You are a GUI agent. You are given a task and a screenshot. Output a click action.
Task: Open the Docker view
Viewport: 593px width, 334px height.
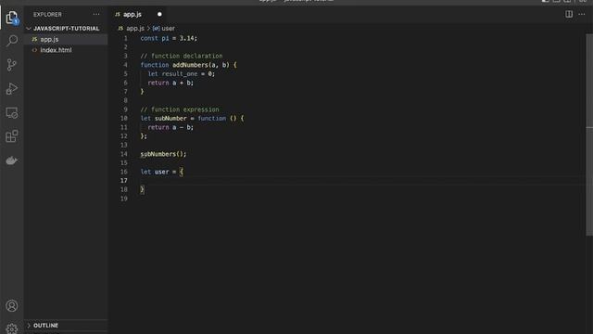(12, 161)
